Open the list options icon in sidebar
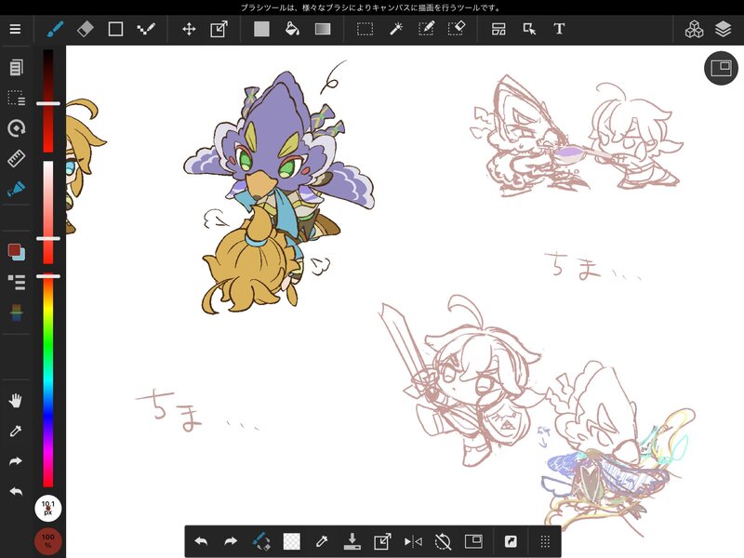Viewport: 744px width, 558px height. [x=16, y=283]
